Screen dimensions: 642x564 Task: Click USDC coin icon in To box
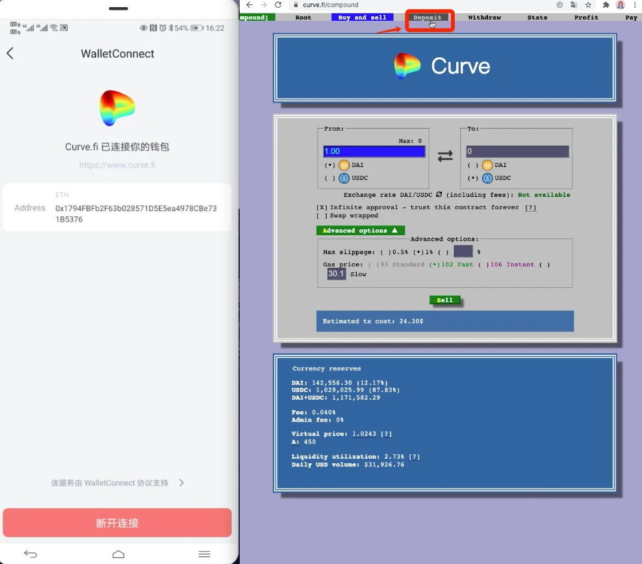click(487, 178)
